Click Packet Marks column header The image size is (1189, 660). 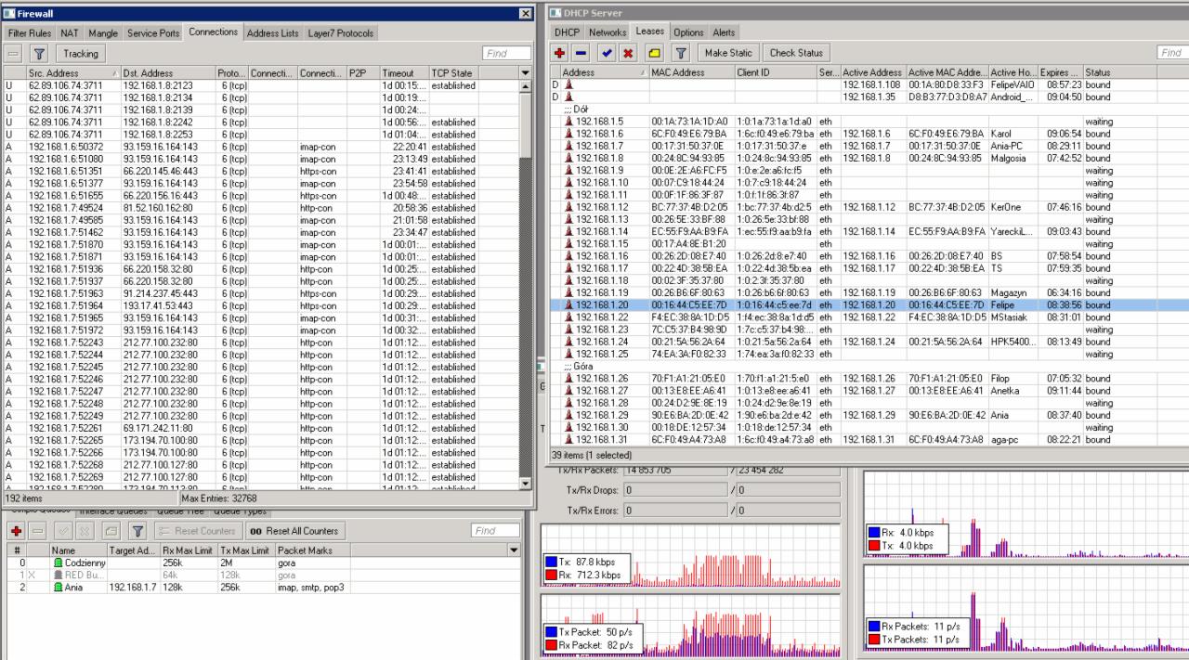(390, 550)
